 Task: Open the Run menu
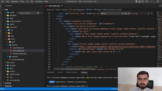[x=32, y=2]
